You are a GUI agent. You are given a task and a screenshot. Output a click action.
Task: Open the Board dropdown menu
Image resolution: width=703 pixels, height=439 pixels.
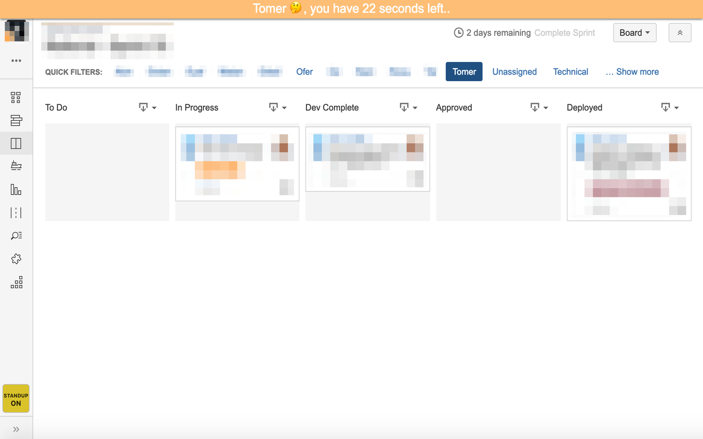point(635,33)
